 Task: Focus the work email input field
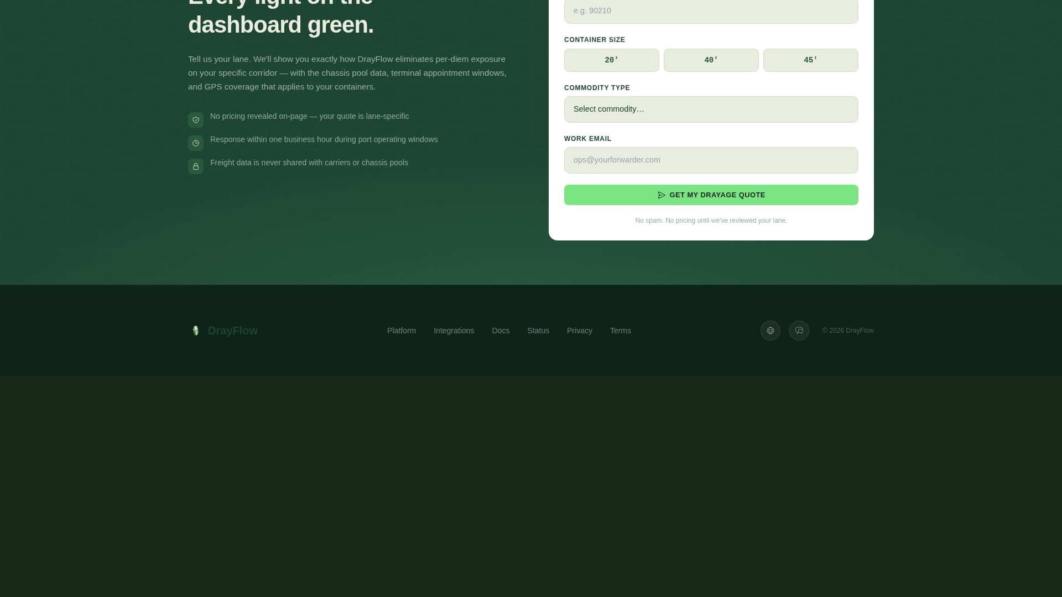pyautogui.click(x=711, y=160)
